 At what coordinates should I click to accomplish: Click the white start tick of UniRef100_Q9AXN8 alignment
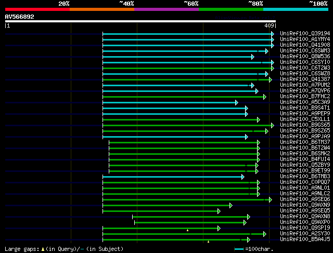132,217
